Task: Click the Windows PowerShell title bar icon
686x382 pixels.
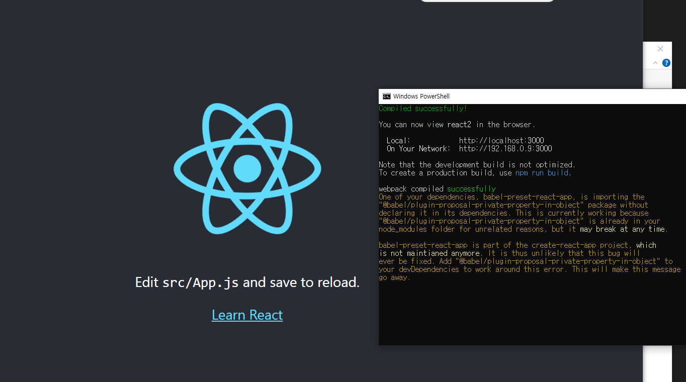Action: pyautogui.click(x=386, y=97)
